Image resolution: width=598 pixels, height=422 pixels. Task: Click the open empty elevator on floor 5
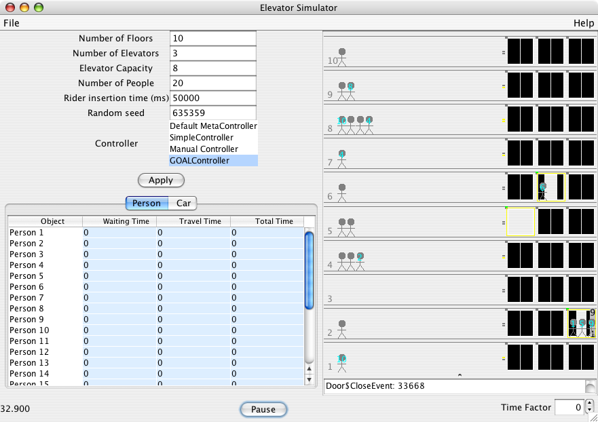click(521, 222)
